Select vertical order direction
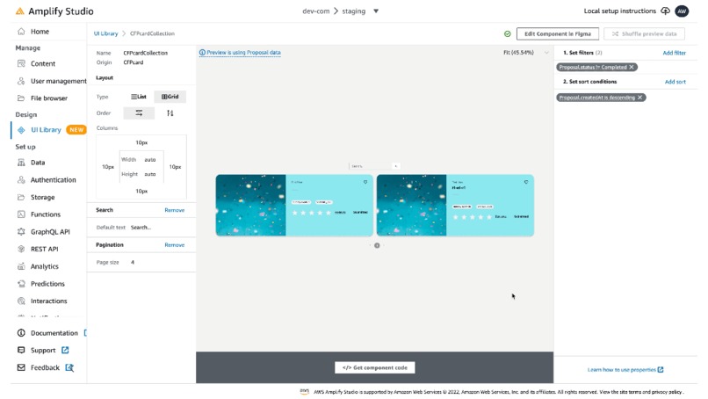 (x=170, y=113)
